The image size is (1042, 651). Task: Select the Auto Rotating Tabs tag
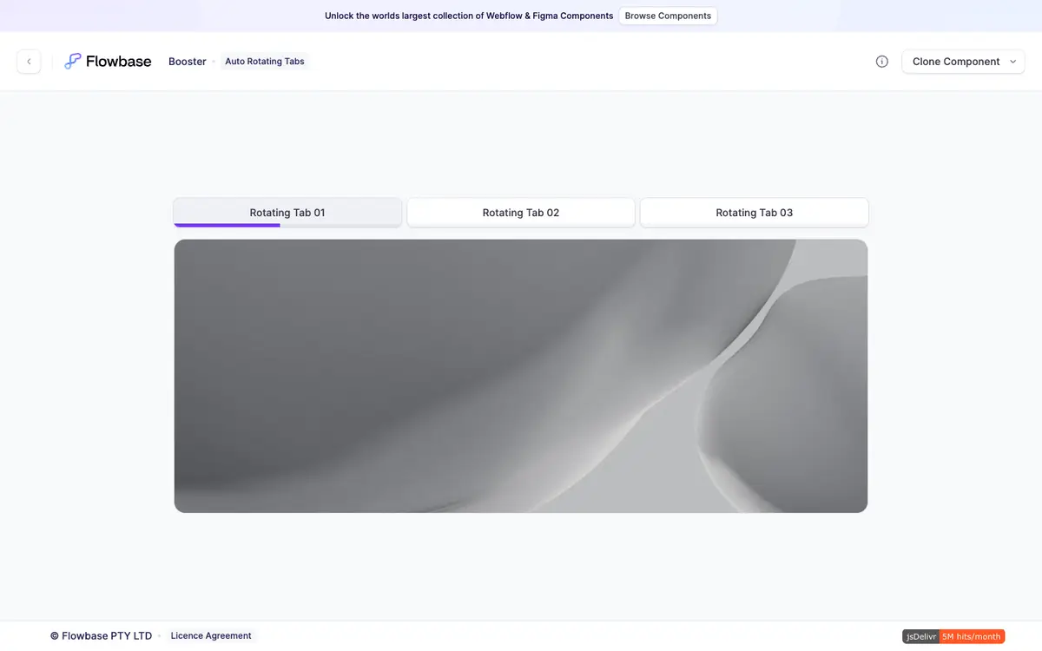(x=265, y=62)
